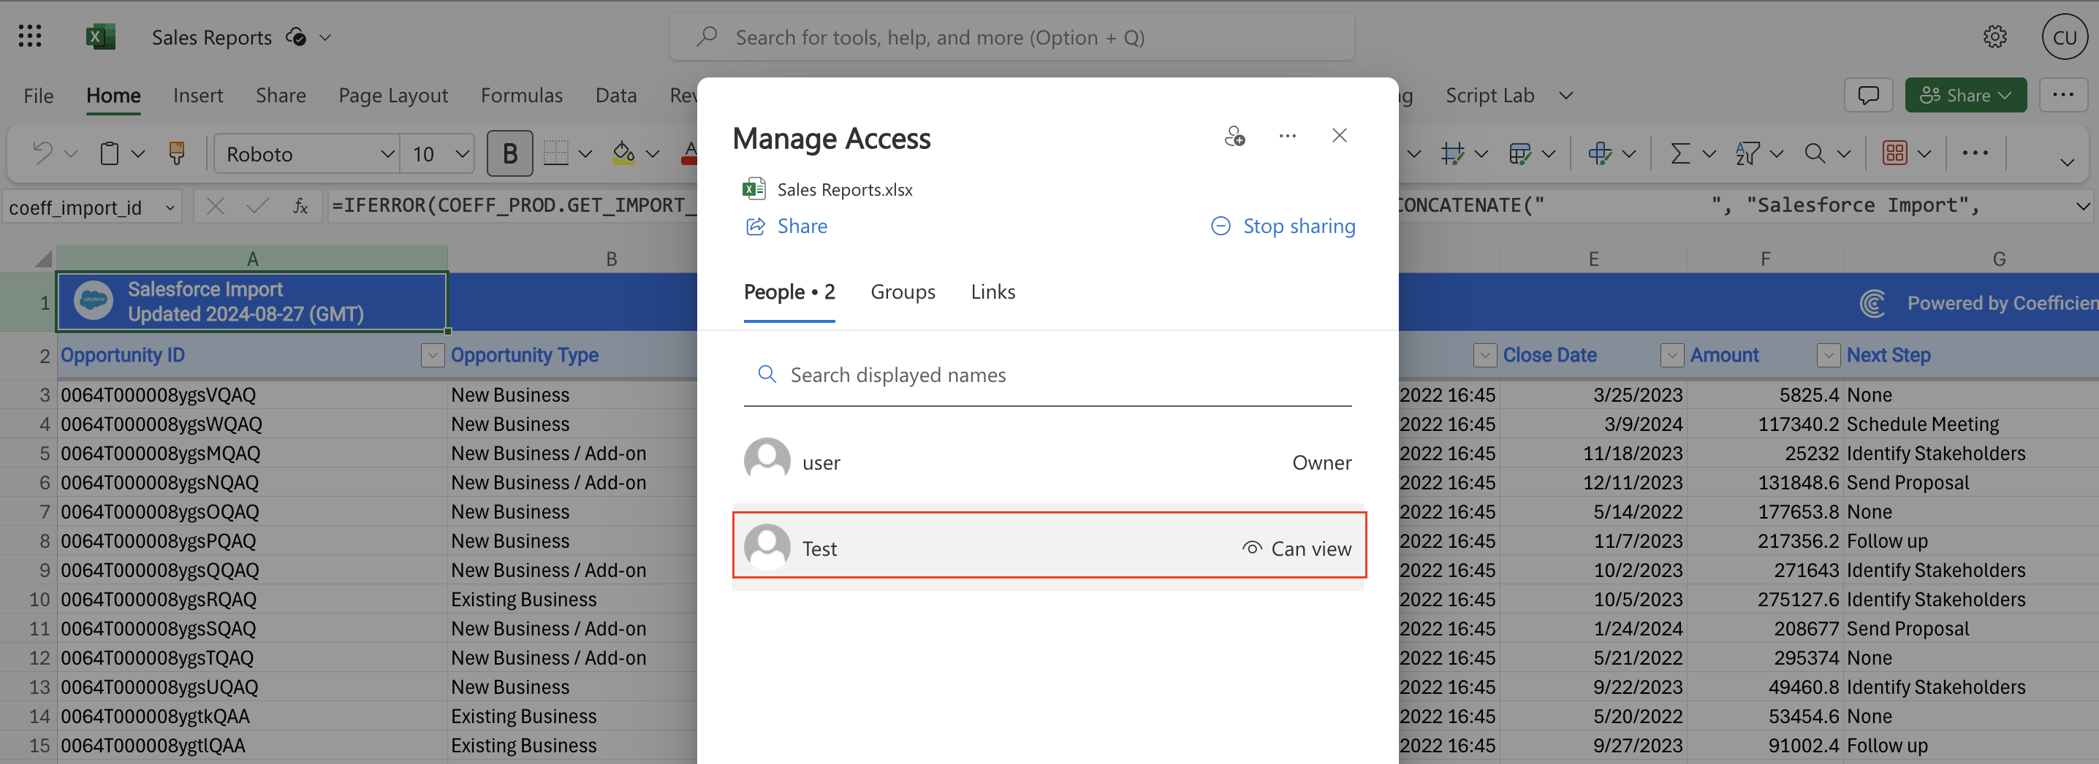2099x764 pixels.
Task: Open the Fill Color dropdown arrow
Action: 652,153
